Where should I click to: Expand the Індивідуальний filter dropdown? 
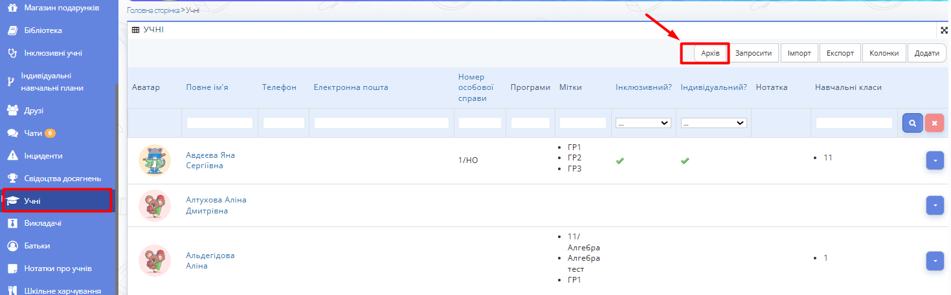[713, 123]
